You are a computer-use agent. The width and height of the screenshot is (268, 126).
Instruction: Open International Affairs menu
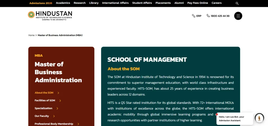pos(115,3)
